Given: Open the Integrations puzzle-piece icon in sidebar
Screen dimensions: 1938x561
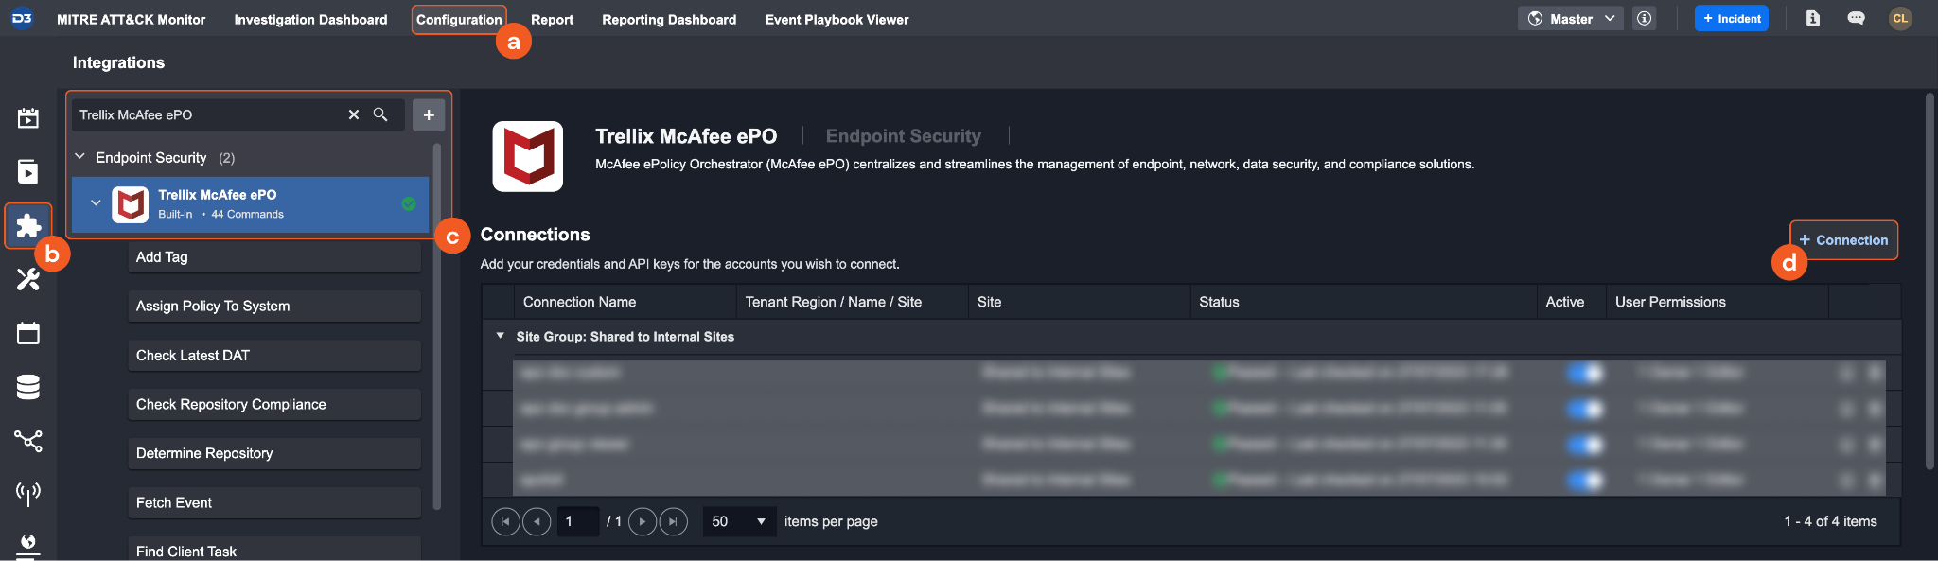Looking at the screenshot, I should (28, 225).
